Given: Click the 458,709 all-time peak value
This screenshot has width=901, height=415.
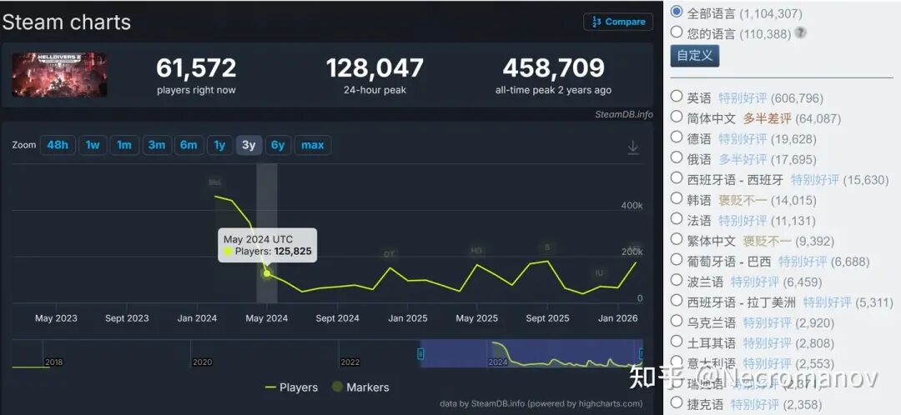Looking at the screenshot, I should coord(553,68).
